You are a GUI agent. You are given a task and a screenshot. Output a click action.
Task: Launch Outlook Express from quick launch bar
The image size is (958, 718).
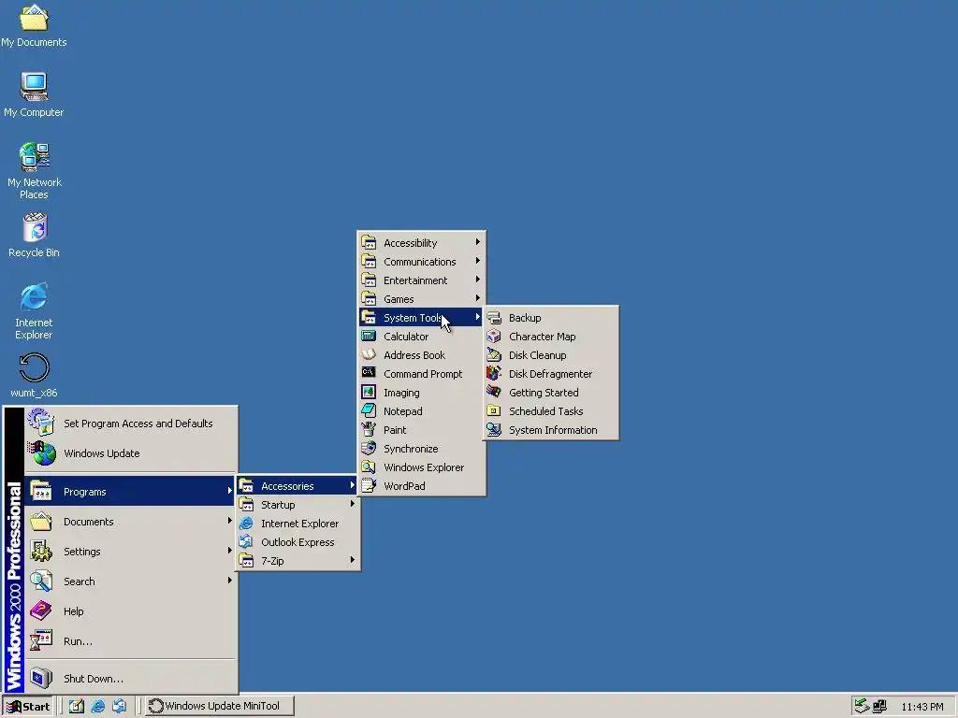[x=119, y=706]
